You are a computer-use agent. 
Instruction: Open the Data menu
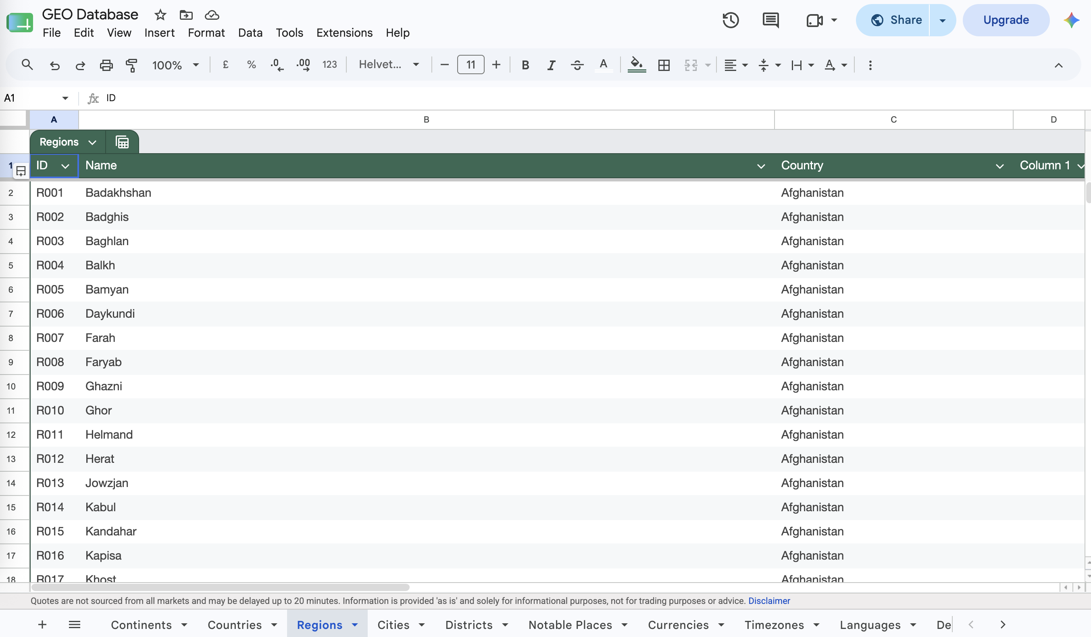(x=250, y=33)
